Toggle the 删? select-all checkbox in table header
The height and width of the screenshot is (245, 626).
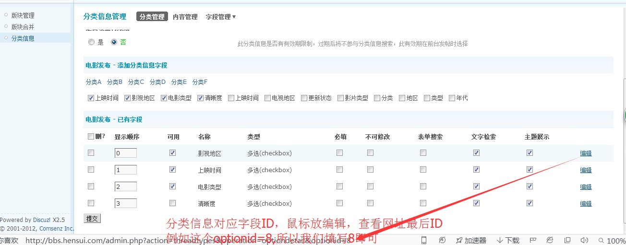(x=91, y=136)
